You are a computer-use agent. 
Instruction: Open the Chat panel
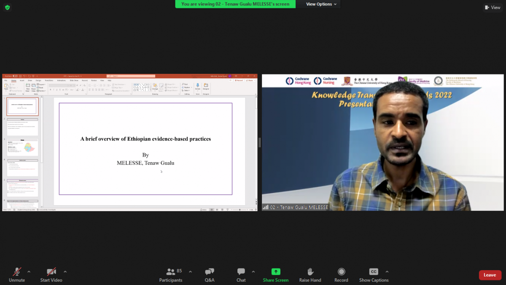[241, 272]
